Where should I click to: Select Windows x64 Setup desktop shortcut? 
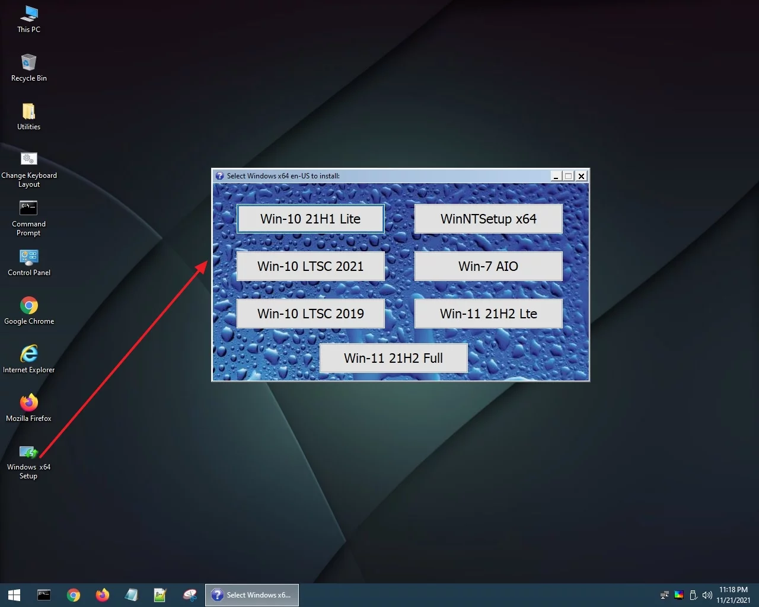click(28, 462)
